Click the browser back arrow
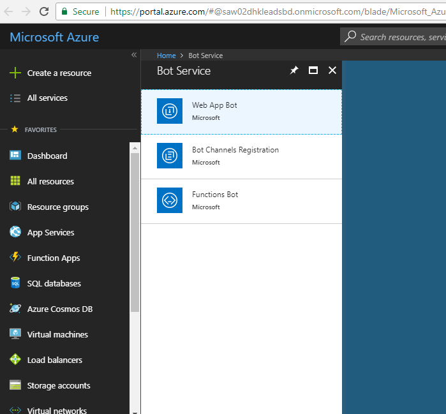 tap(8, 11)
